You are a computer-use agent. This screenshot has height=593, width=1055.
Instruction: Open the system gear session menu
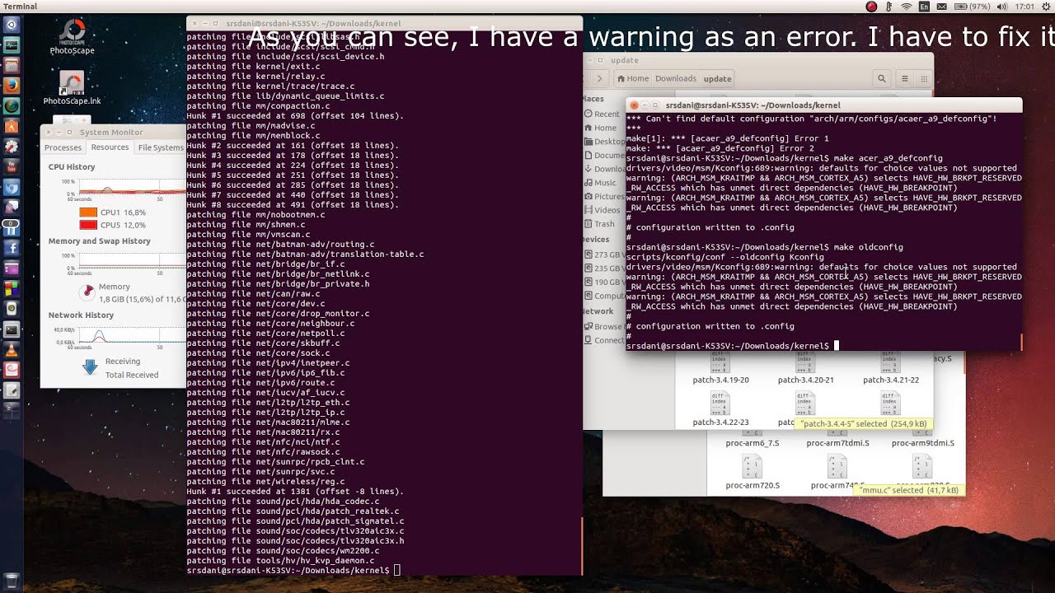(x=1044, y=7)
